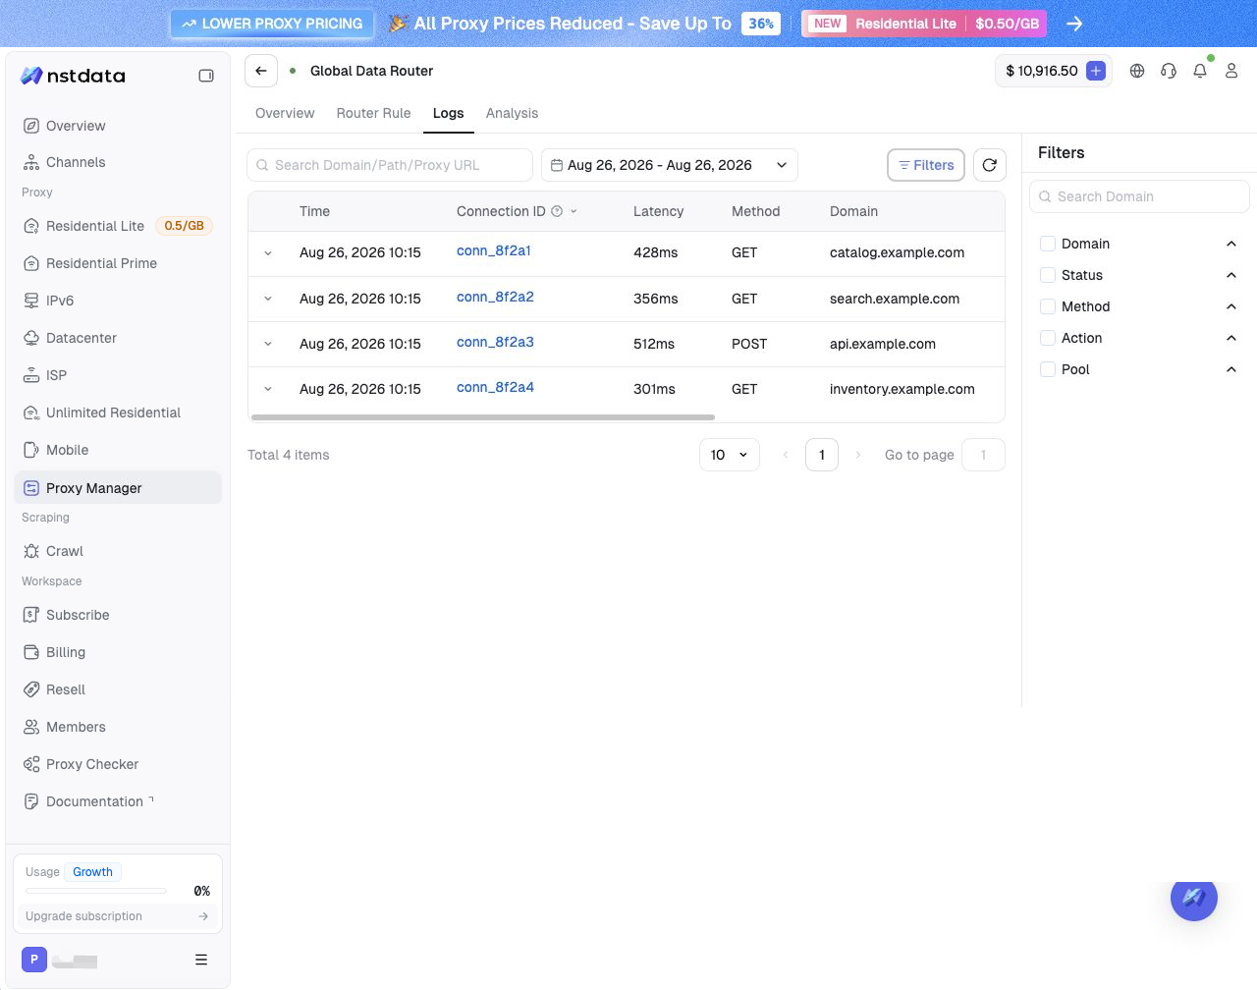This screenshot has width=1257, height=990.
Task: Click the Go to page input
Action: click(x=984, y=455)
